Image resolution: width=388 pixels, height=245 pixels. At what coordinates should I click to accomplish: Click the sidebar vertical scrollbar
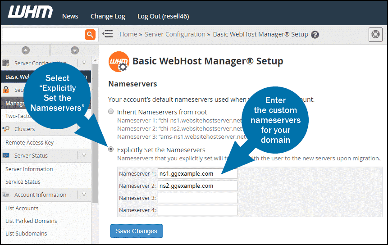pyautogui.click(x=95, y=135)
